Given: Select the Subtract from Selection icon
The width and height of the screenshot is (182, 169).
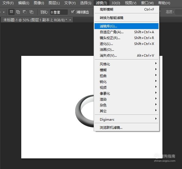Looking at the screenshot, I should 25,12.
